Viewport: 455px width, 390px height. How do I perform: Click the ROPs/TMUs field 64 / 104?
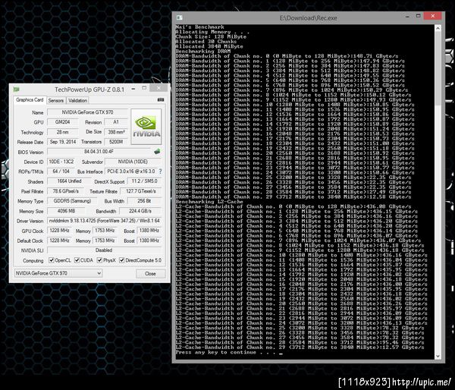tap(61, 171)
